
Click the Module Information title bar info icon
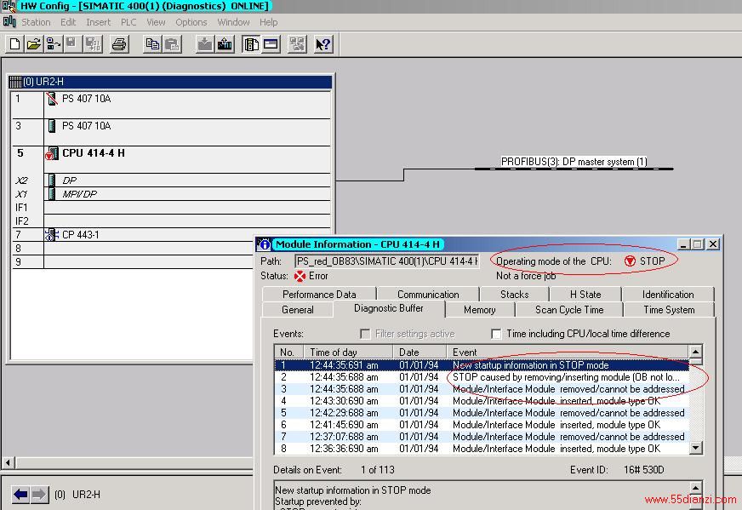point(264,244)
